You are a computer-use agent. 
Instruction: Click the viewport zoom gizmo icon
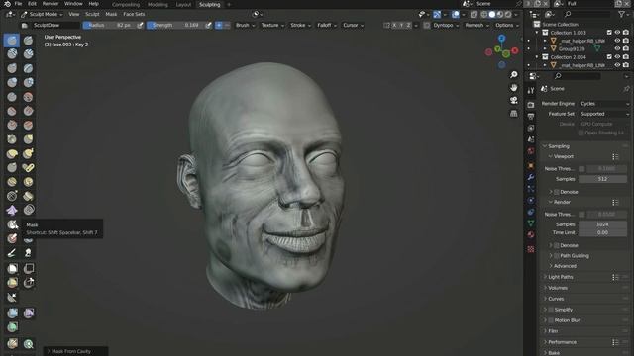click(513, 75)
